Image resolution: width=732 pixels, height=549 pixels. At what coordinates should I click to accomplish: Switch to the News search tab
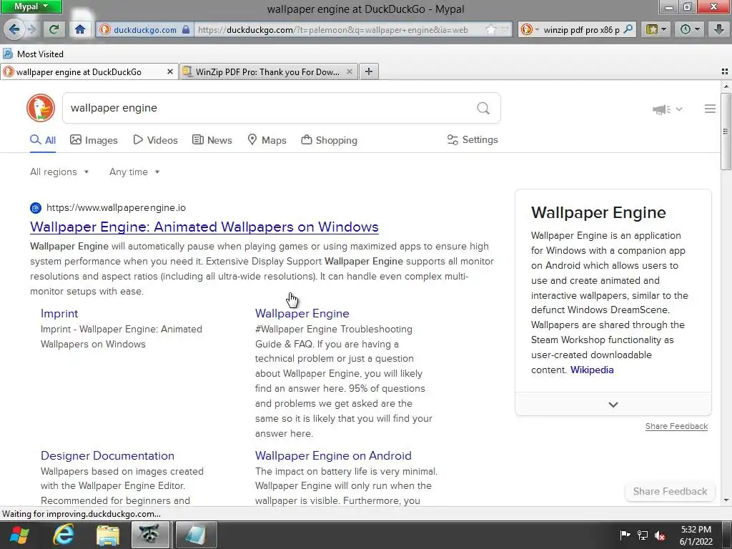212,140
